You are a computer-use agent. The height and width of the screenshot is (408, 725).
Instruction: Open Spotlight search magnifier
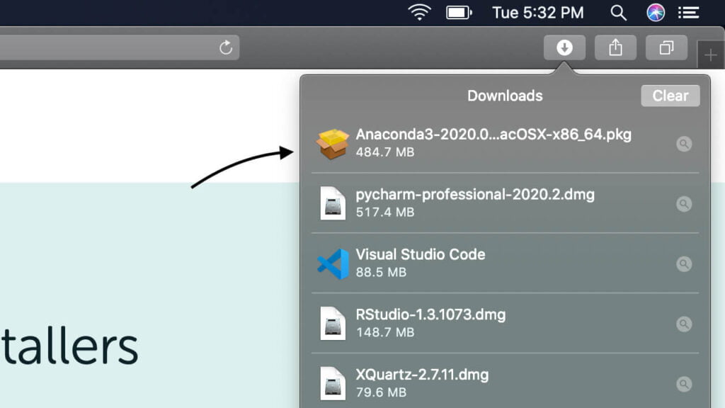pyautogui.click(x=618, y=13)
